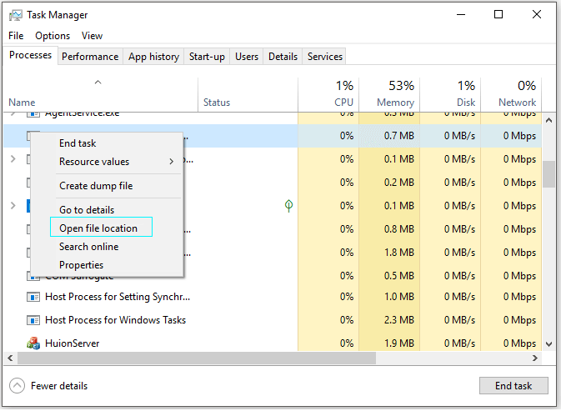Open the File menu
The width and height of the screenshot is (561, 411).
(x=16, y=36)
